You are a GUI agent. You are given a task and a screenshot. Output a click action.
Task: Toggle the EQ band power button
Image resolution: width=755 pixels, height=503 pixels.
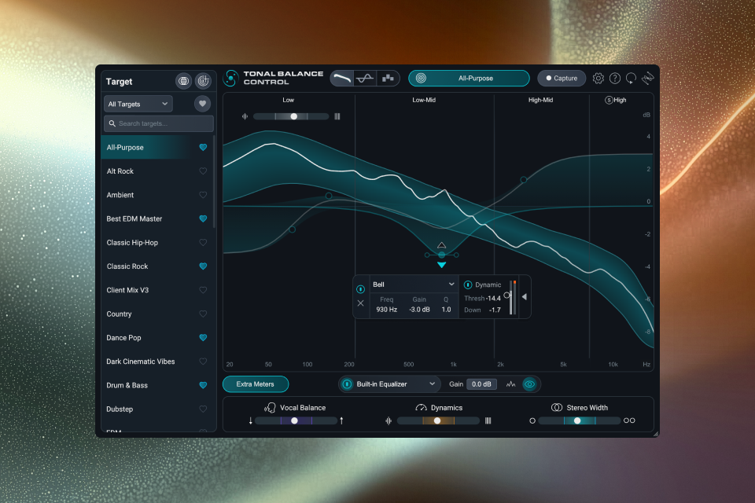tap(360, 289)
